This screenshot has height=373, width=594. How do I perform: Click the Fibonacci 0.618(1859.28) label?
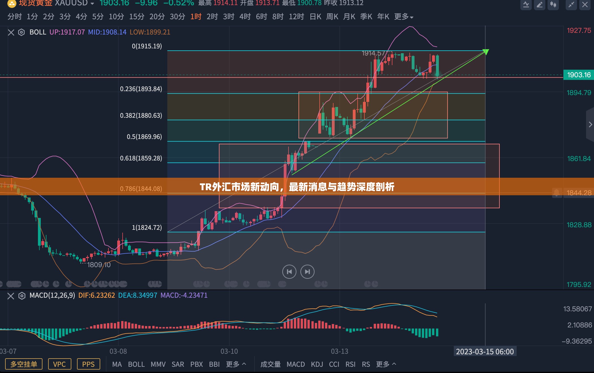point(141,158)
